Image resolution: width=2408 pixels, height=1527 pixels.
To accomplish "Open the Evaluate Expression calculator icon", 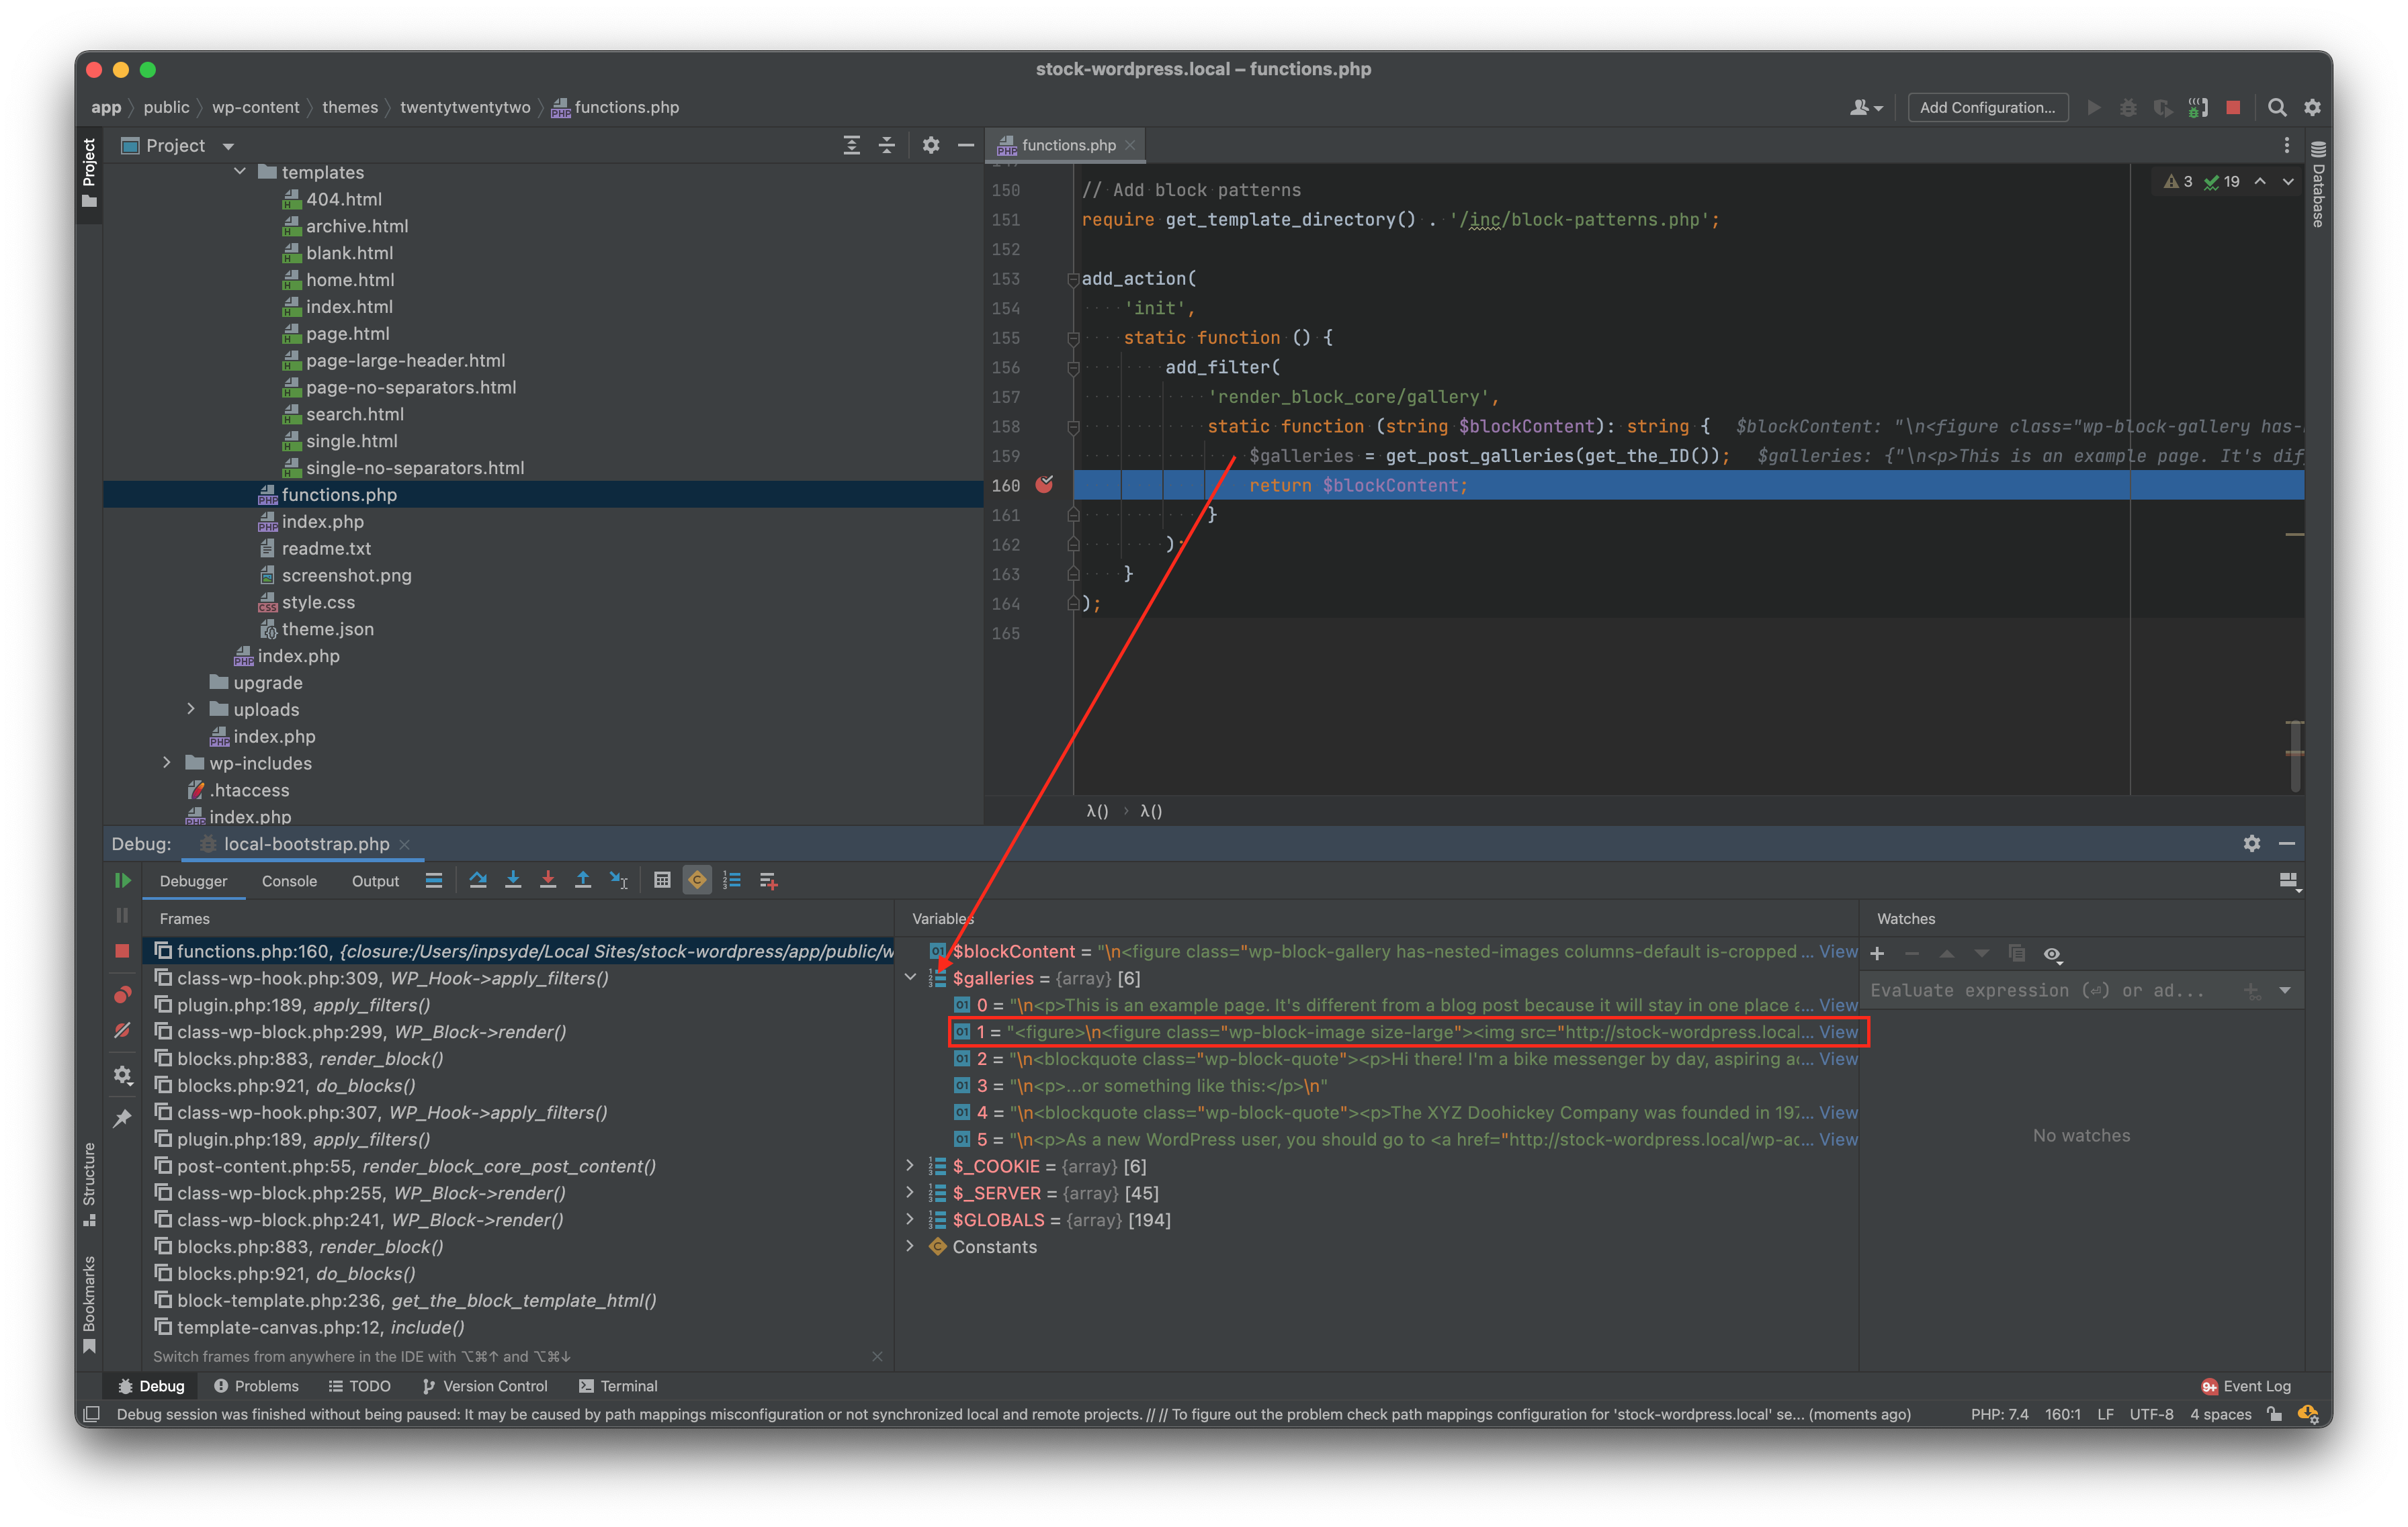I will (x=662, y=880).
